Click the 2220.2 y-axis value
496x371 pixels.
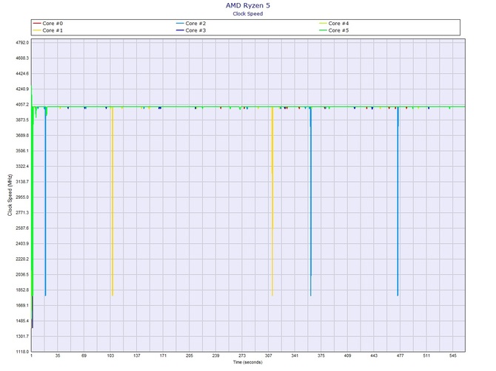point(22,259)
